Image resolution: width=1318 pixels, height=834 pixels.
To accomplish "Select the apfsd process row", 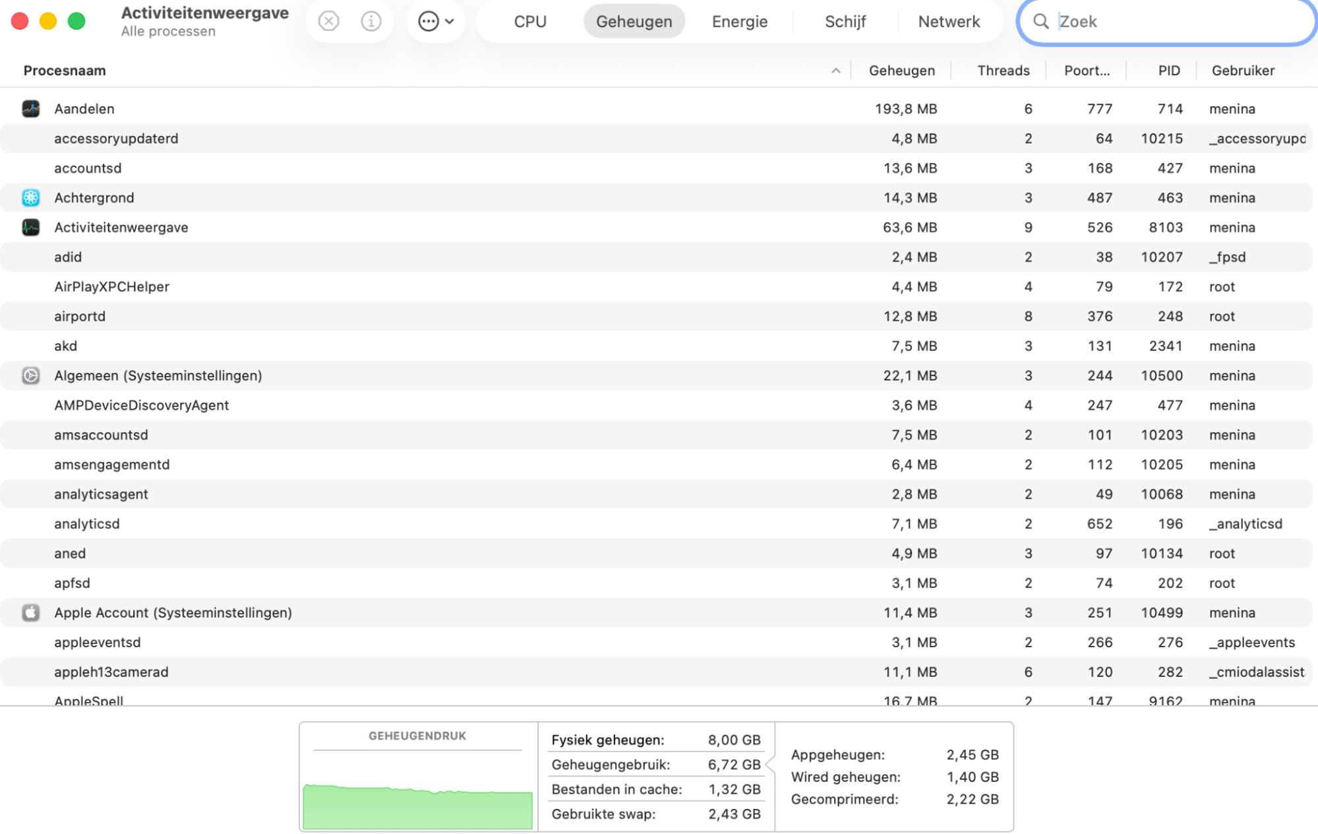I will [656, 583].
